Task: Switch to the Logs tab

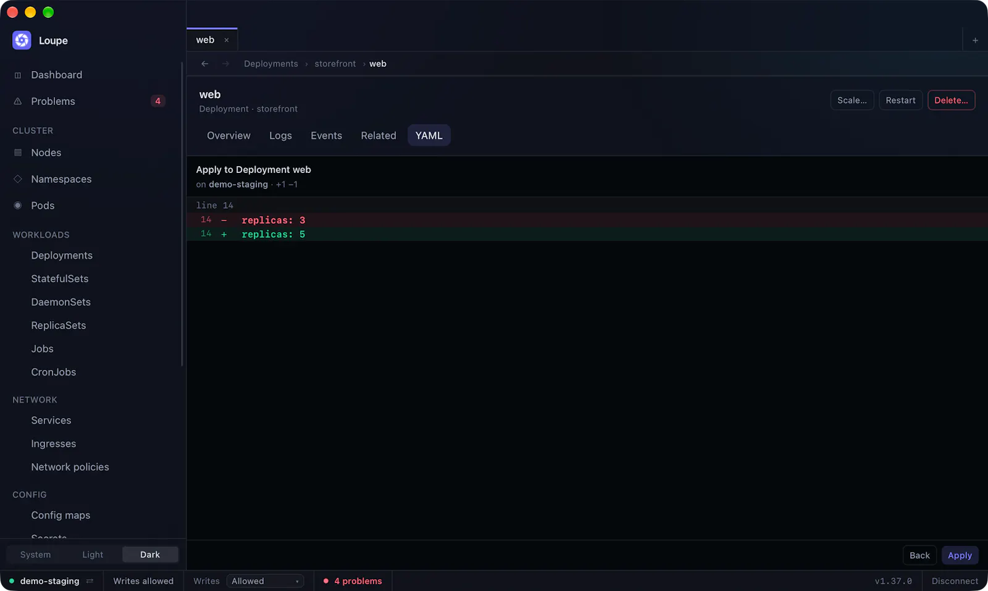Action: [x=280, y=136]
